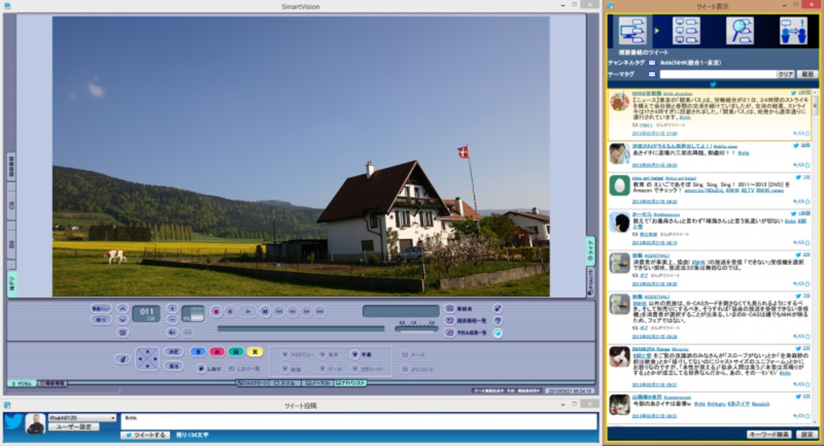Select the multi-channel tweets view icon
Screen dimensions: 824x446
(687, 30)
